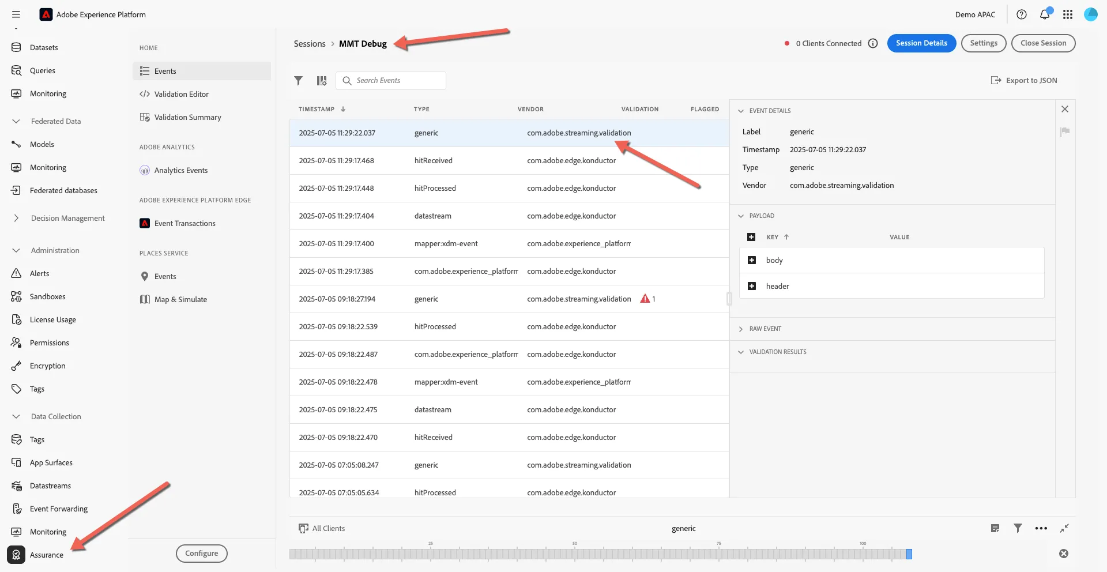1107x572 pixels.
Task: Click the Session Details button
Action: 921,43
